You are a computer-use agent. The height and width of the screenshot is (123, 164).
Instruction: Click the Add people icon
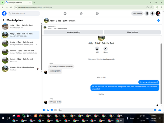click(x=97, y=49)
